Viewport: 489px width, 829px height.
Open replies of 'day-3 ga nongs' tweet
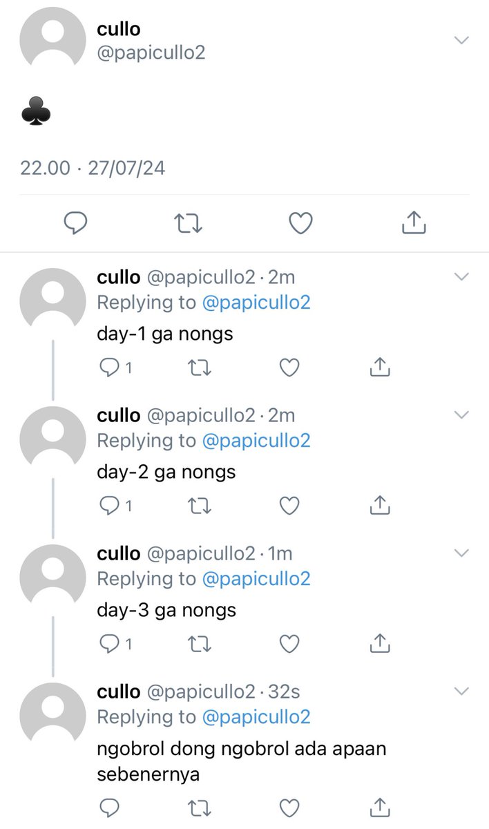[x=116, y=645]
